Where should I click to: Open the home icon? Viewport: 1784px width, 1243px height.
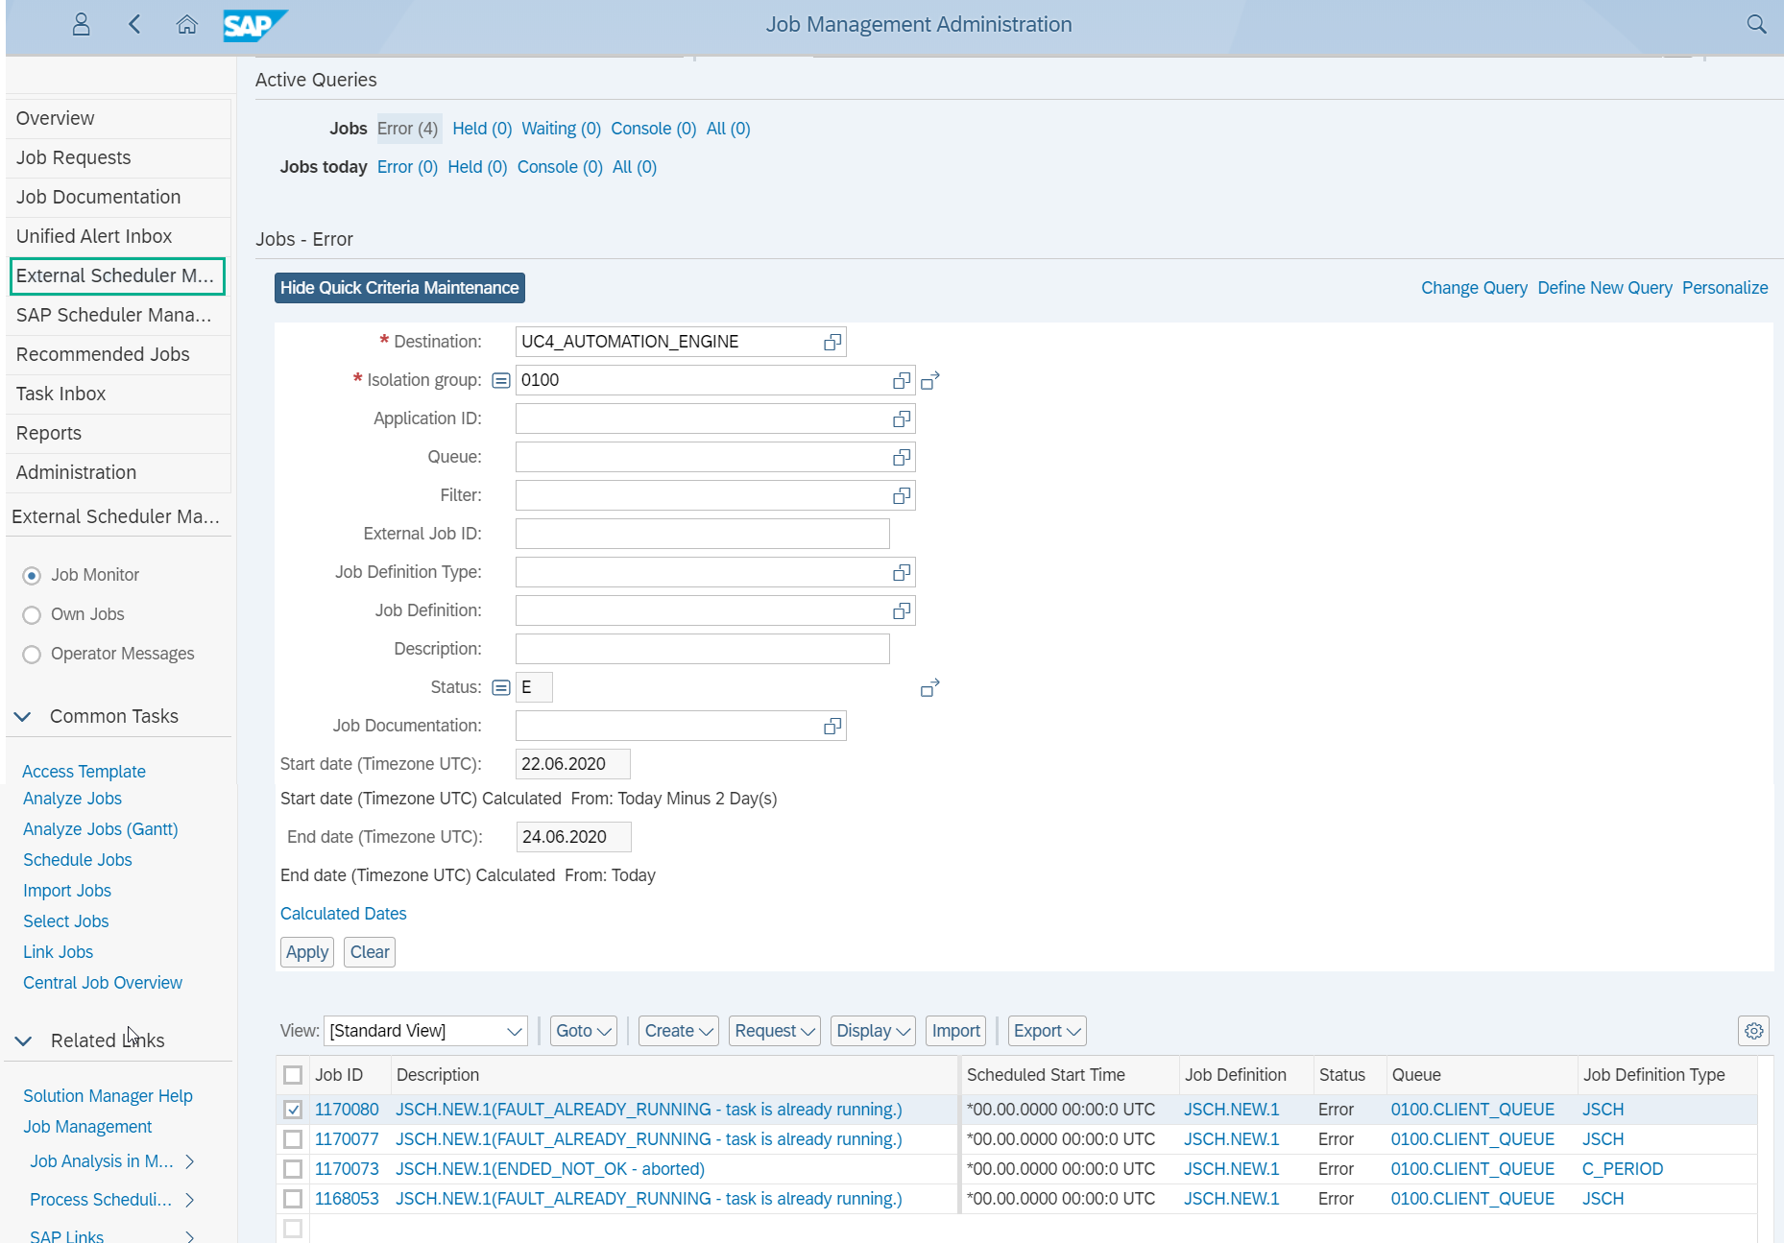[187, 24]
